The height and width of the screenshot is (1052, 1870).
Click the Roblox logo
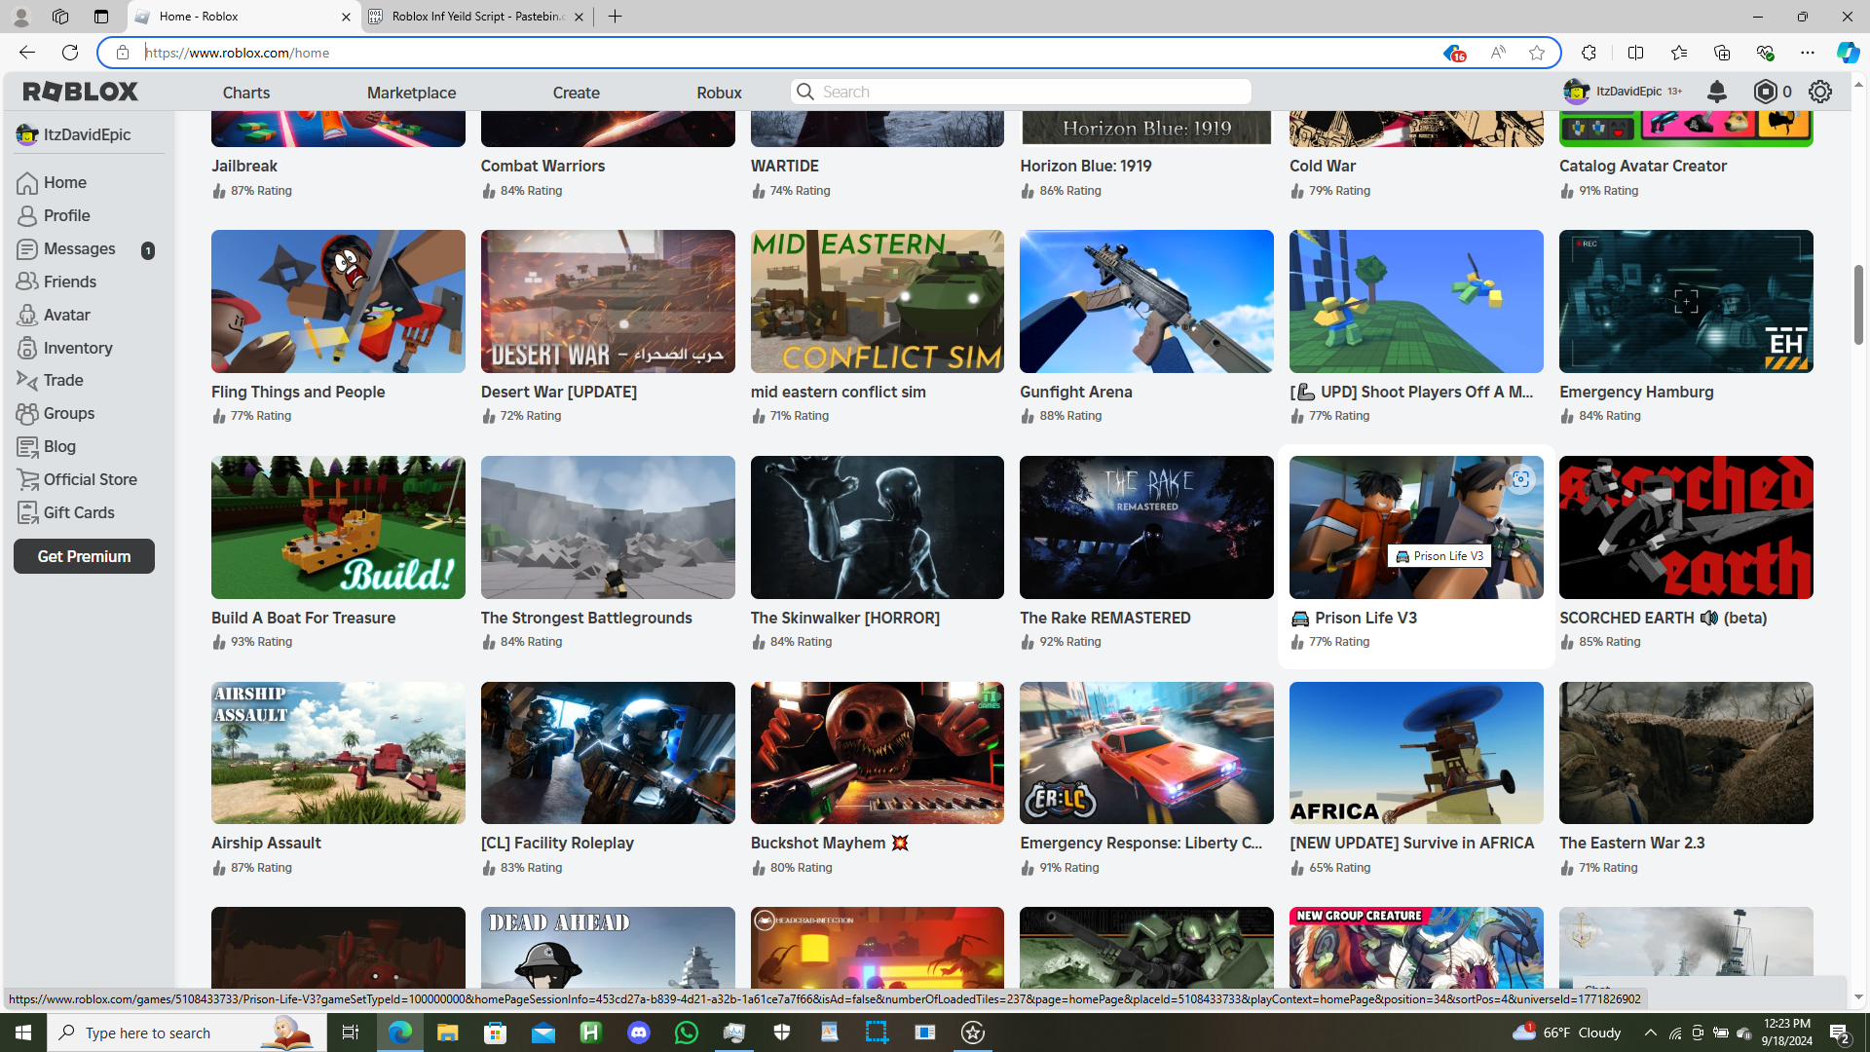click(81, 92)
